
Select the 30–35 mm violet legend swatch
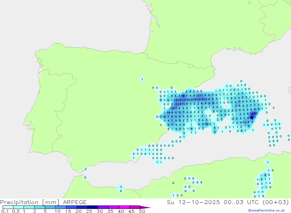pyautogui.click(x=103, y=207)
